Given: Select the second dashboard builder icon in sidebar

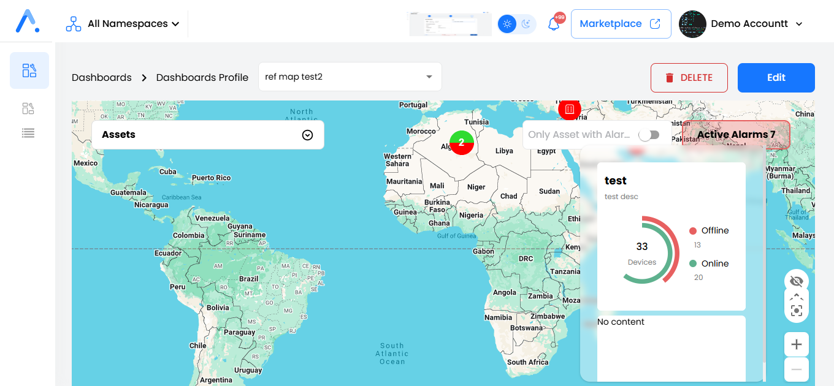Looking at the screenshot, I should click(x=28, y=108).
